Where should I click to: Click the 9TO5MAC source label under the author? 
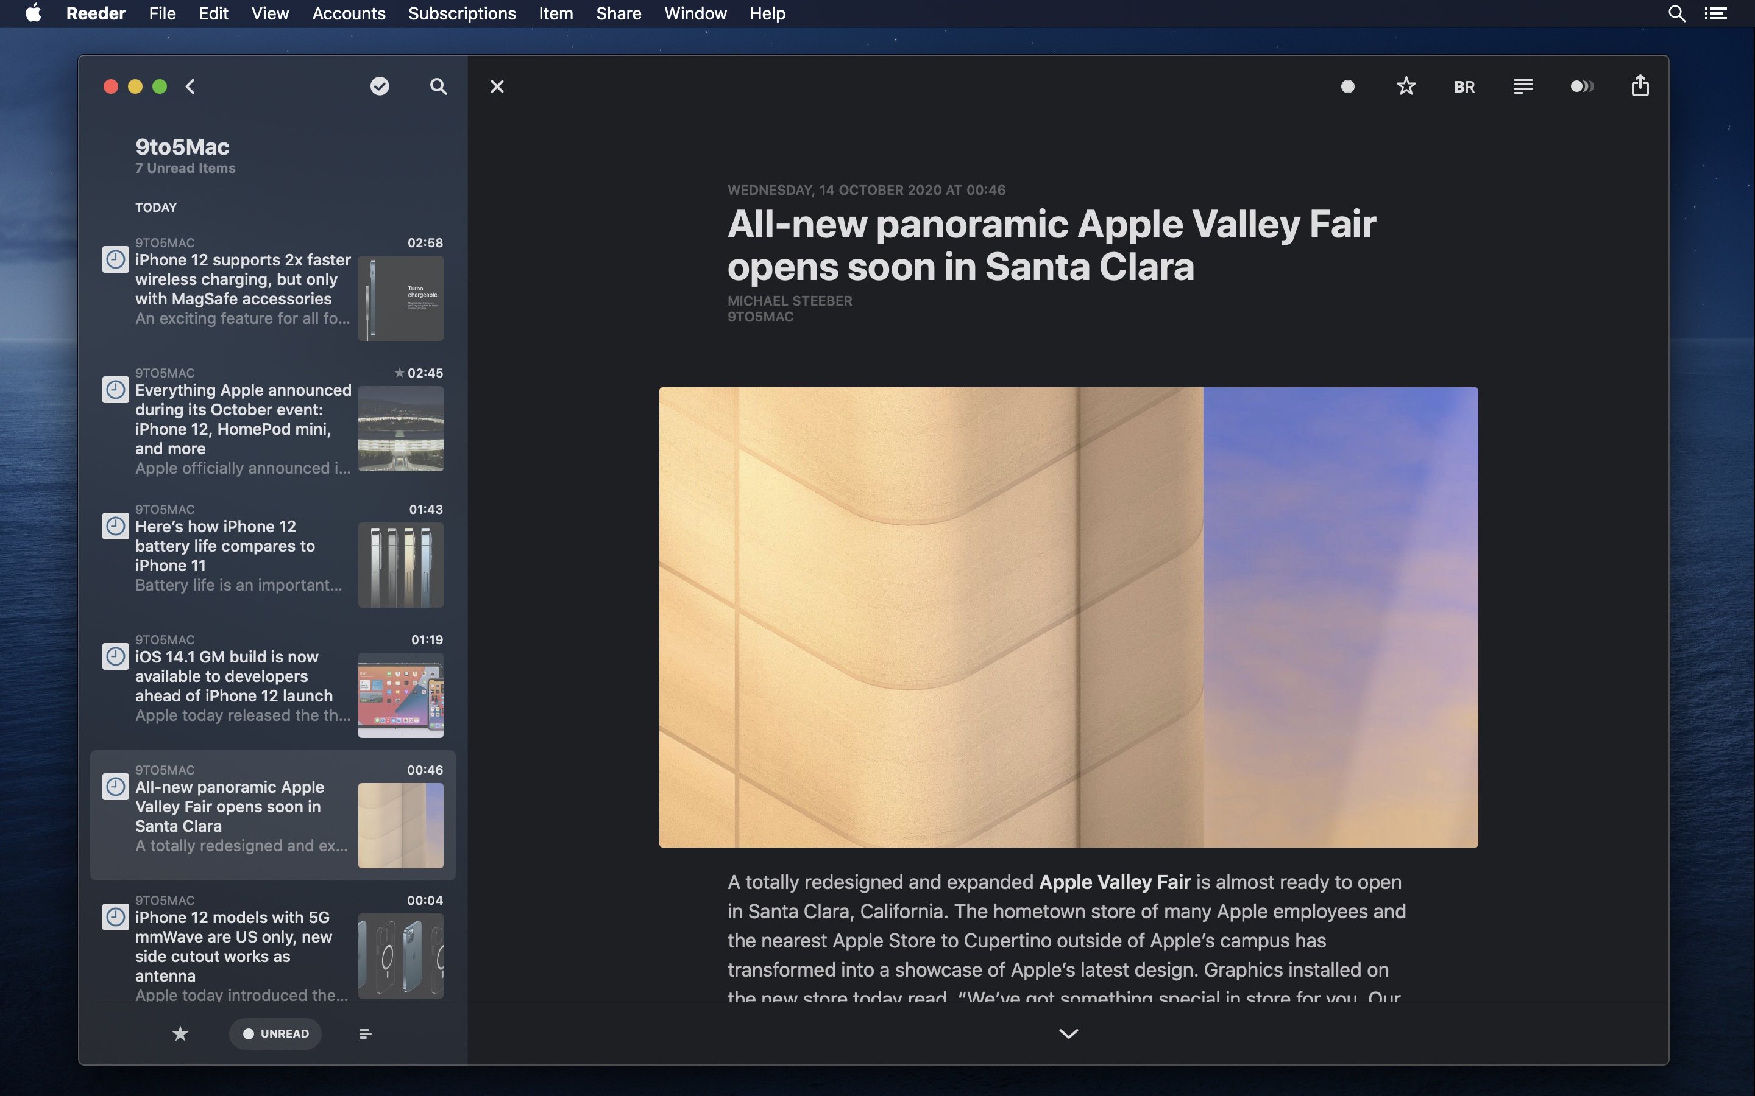(x=760, y=317)
